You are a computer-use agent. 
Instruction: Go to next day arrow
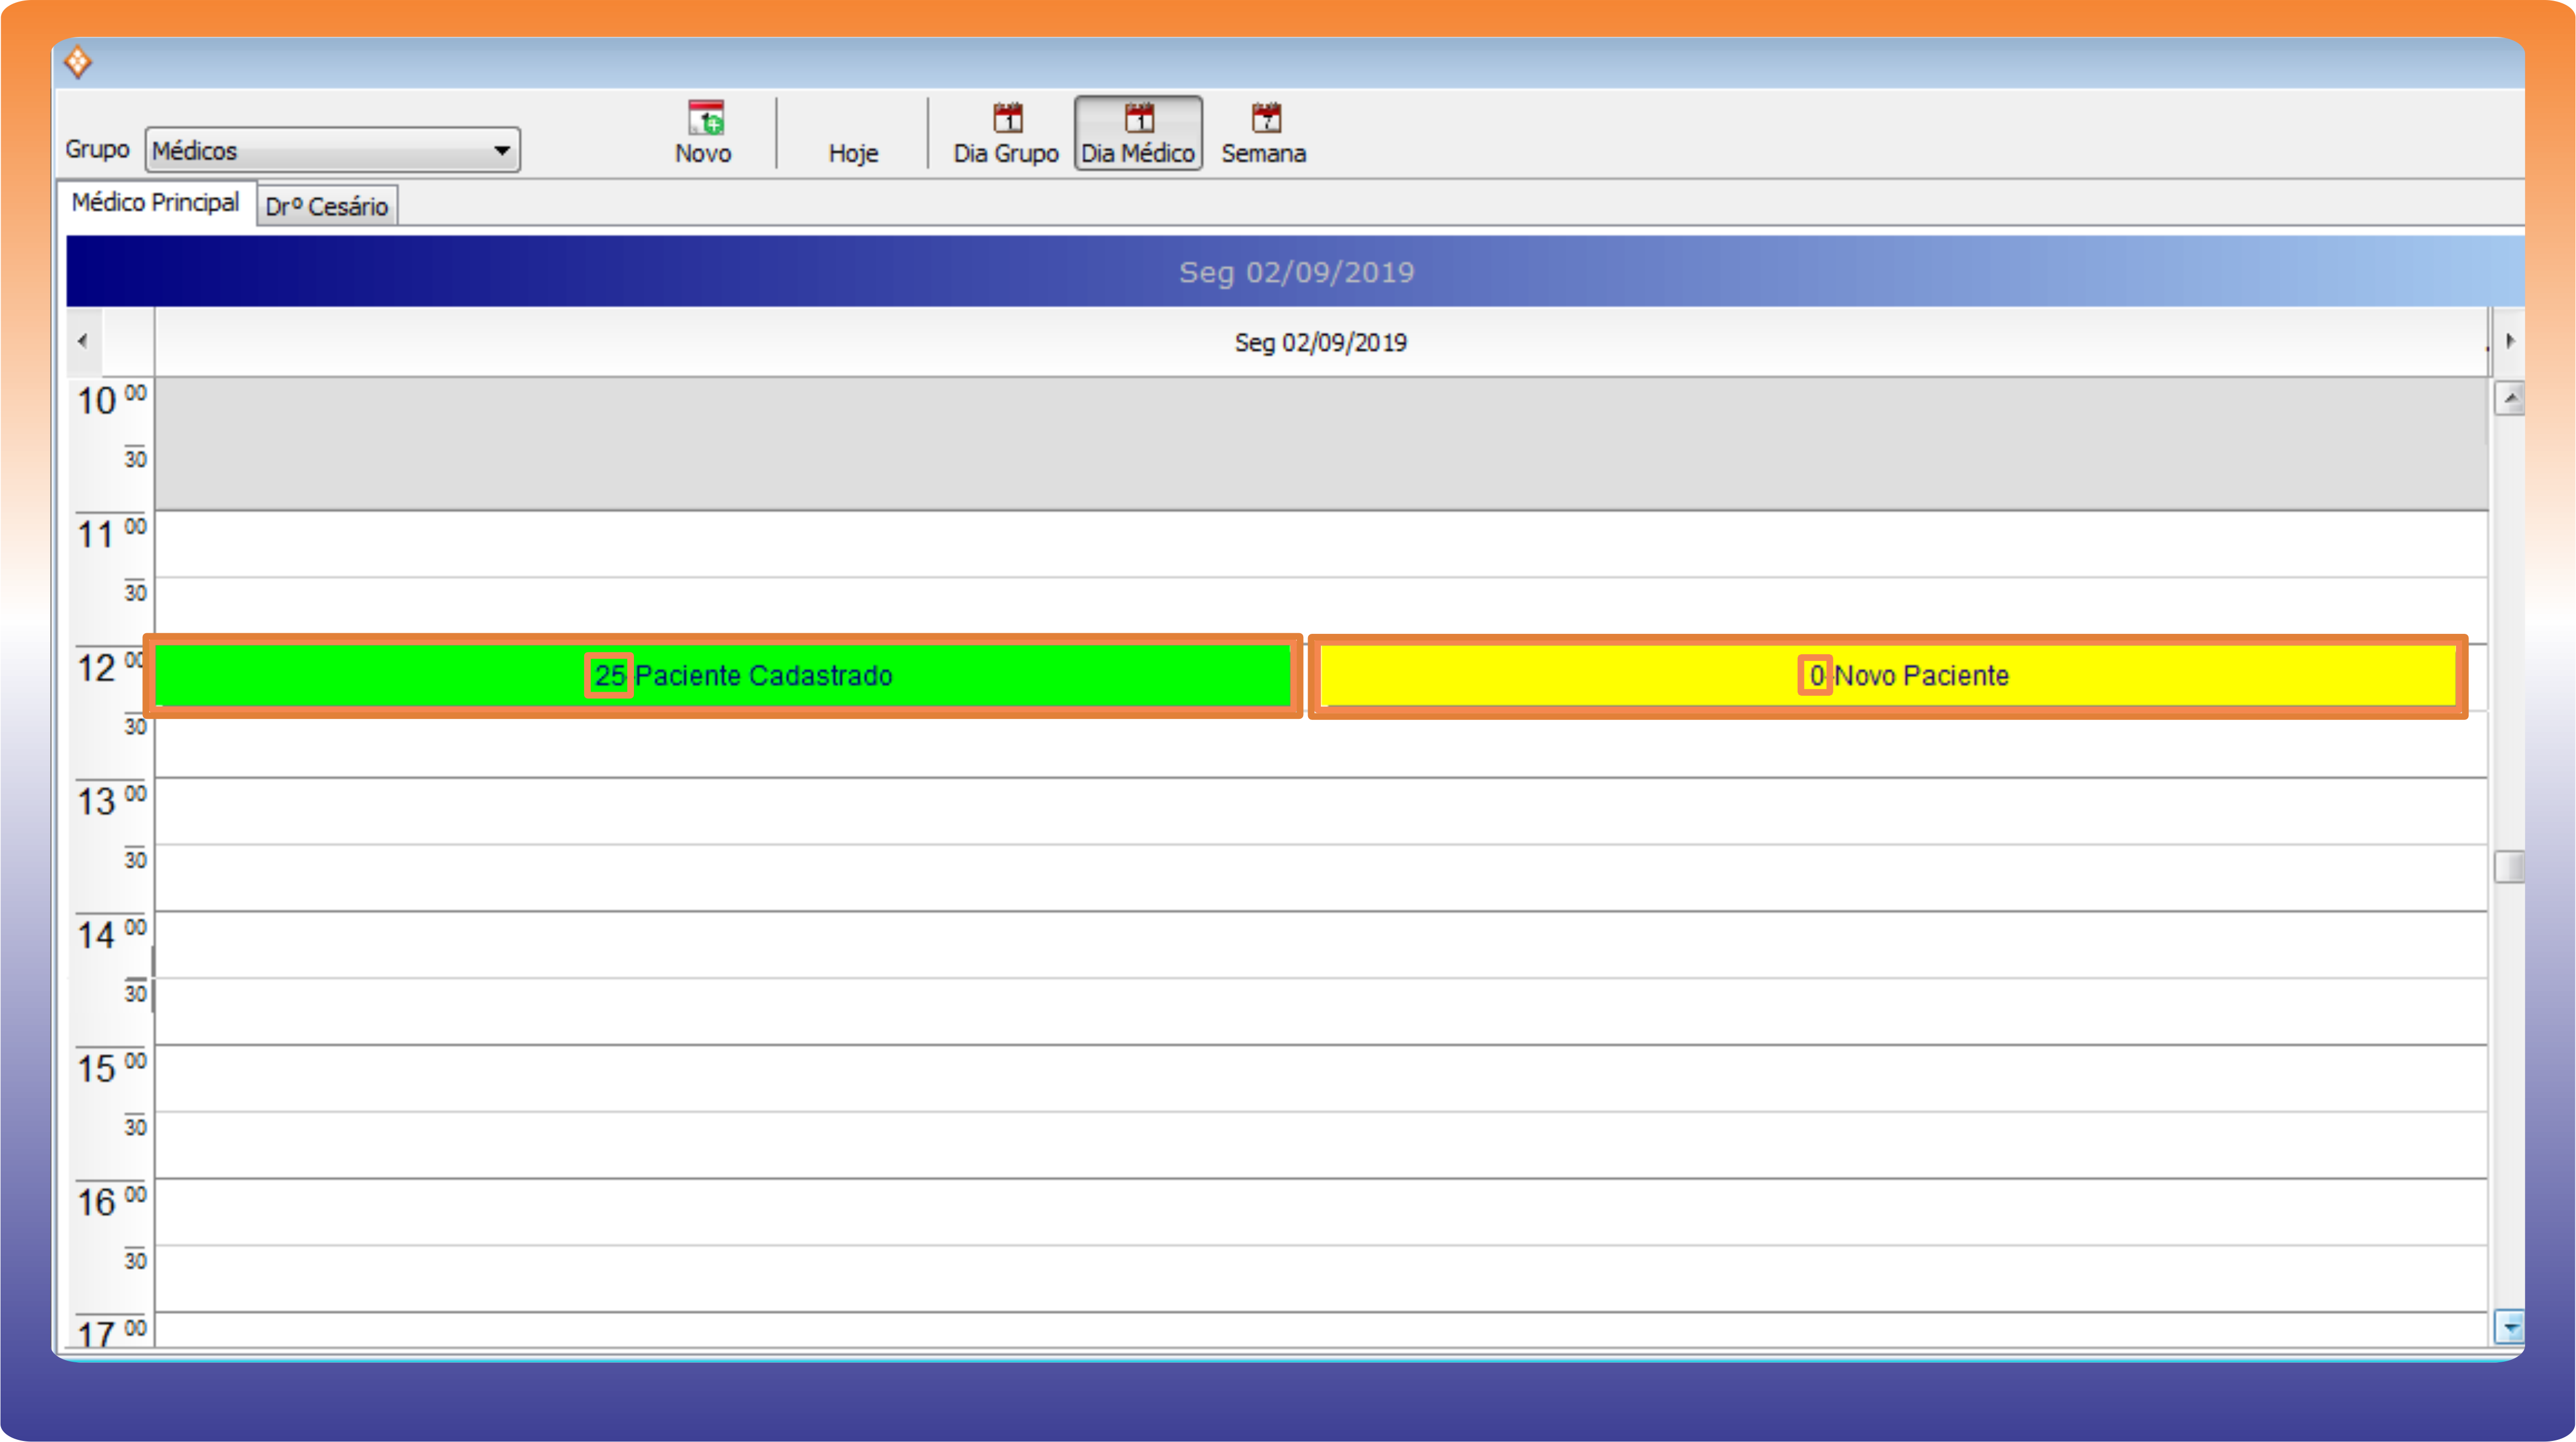[2510, 341]
